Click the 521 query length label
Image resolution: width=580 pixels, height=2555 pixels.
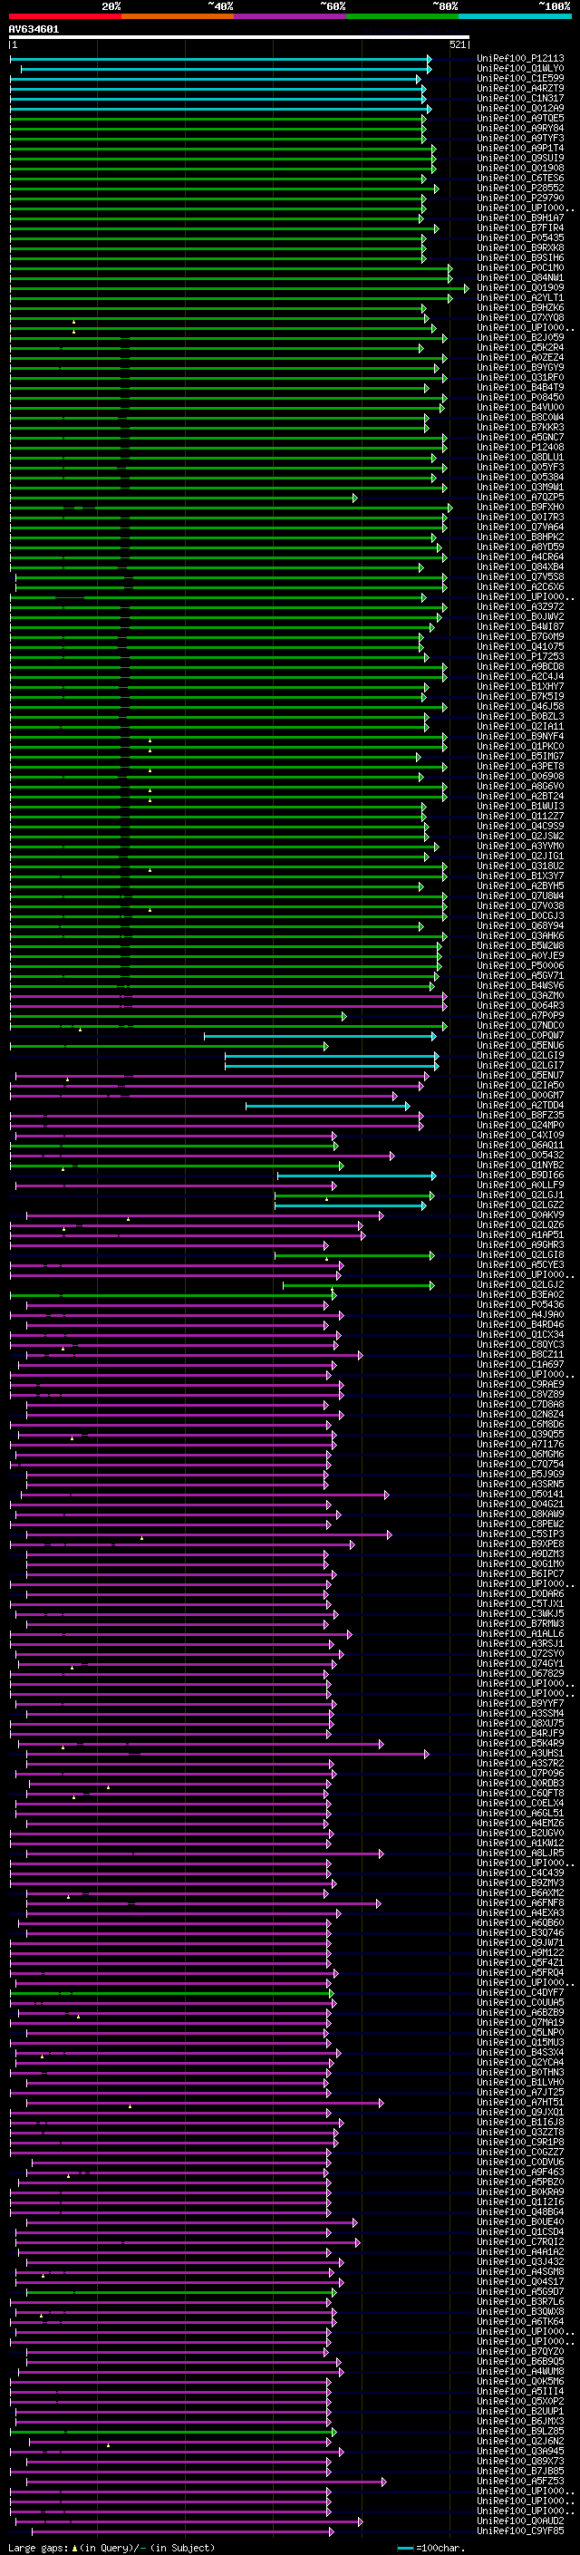[458, 44]
